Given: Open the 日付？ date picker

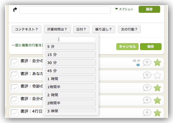Looking at the screenshot, I should click(81, 29).
